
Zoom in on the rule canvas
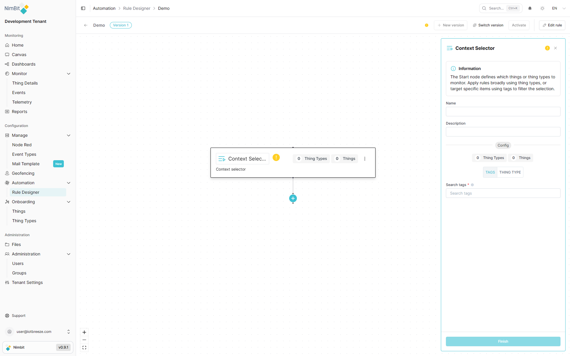pyautogui.click(x=84, y=332)
